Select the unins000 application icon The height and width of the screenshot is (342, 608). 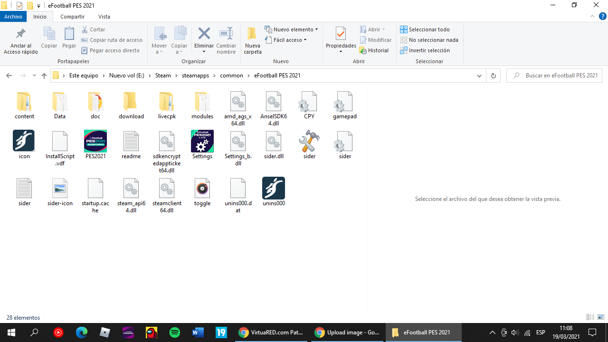click(x=274, y=188)
